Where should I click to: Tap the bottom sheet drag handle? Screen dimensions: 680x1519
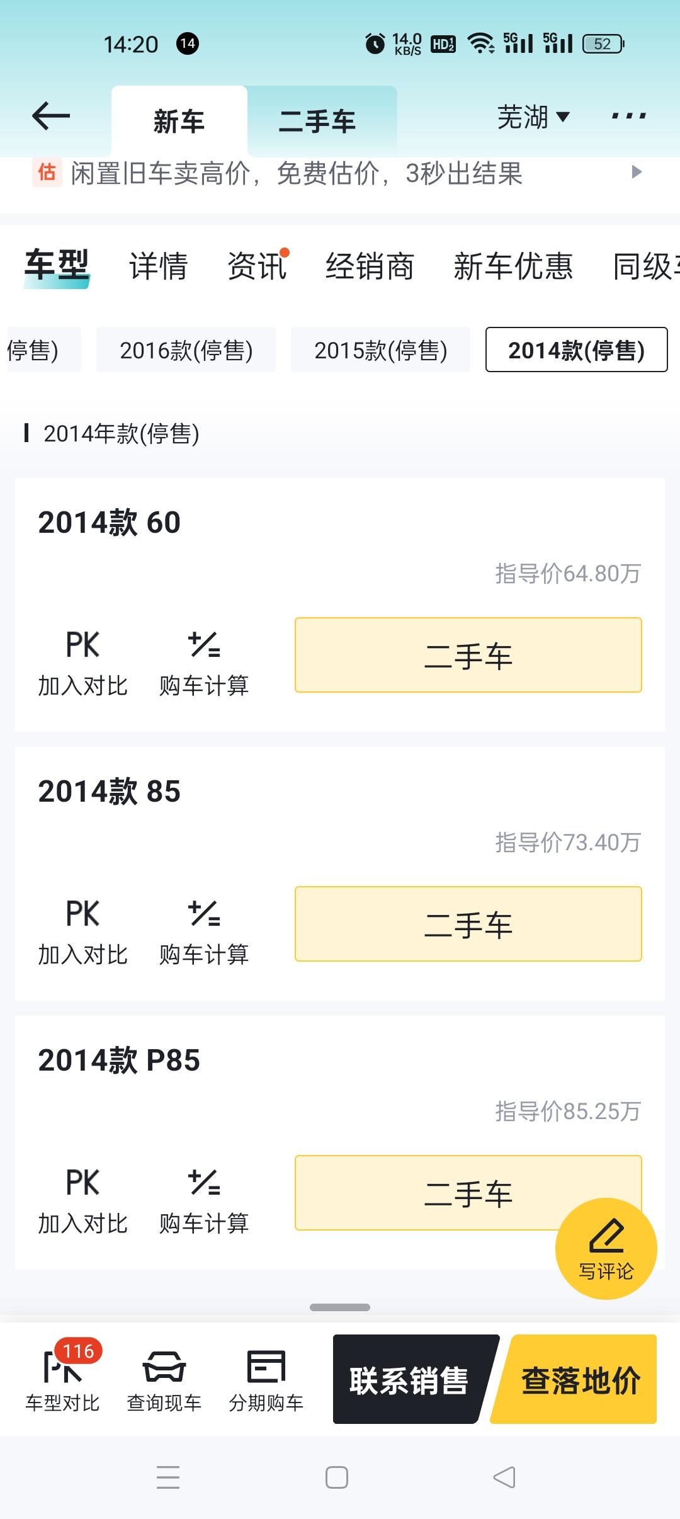coord(340,1307)
